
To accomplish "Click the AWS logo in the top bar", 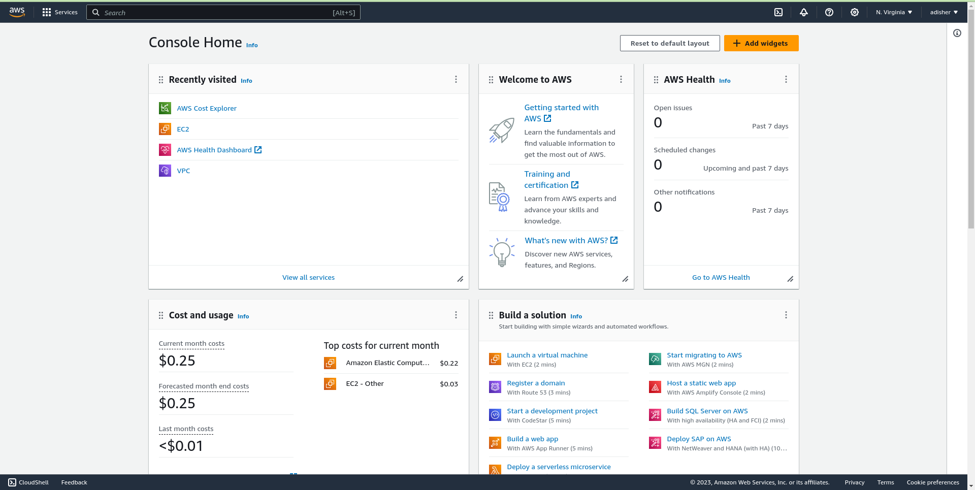I will tap(17, 12).
